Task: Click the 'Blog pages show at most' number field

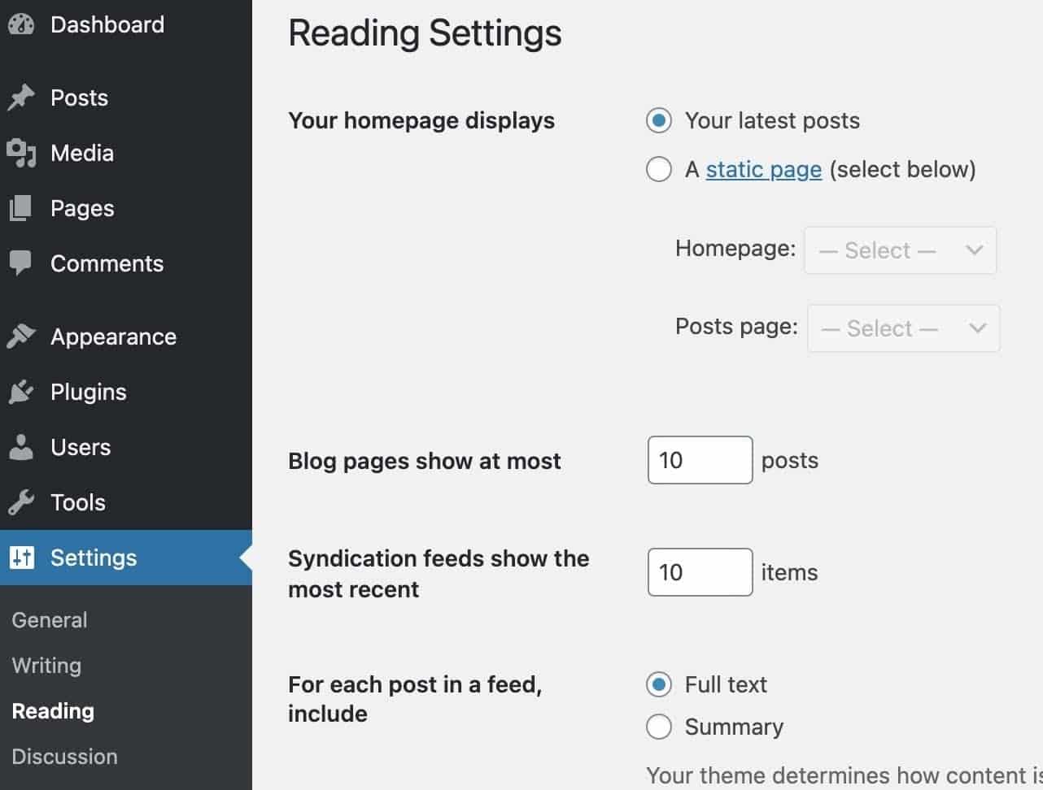Action: pos(700,460)
